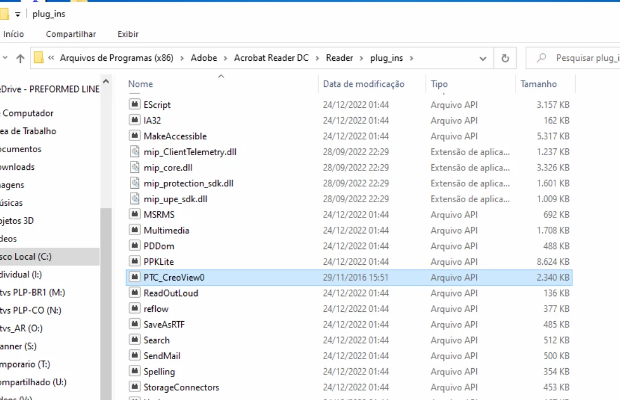Click the MSRMS file icon
This screenshot has height=400, width=620.
135,214
